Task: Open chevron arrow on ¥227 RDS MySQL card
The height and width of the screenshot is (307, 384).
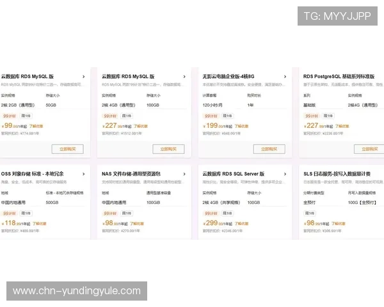Action: 184,77
